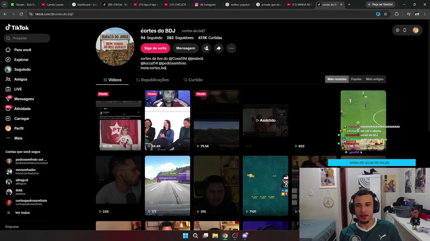Open the three-dot profile options menu
The image size is (430, 241).
click(231, 48)
